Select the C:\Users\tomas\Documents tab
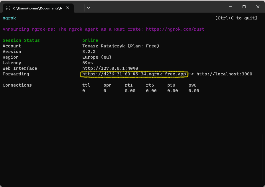The width and height of the screenshot is (265, 187). (38, 8)
